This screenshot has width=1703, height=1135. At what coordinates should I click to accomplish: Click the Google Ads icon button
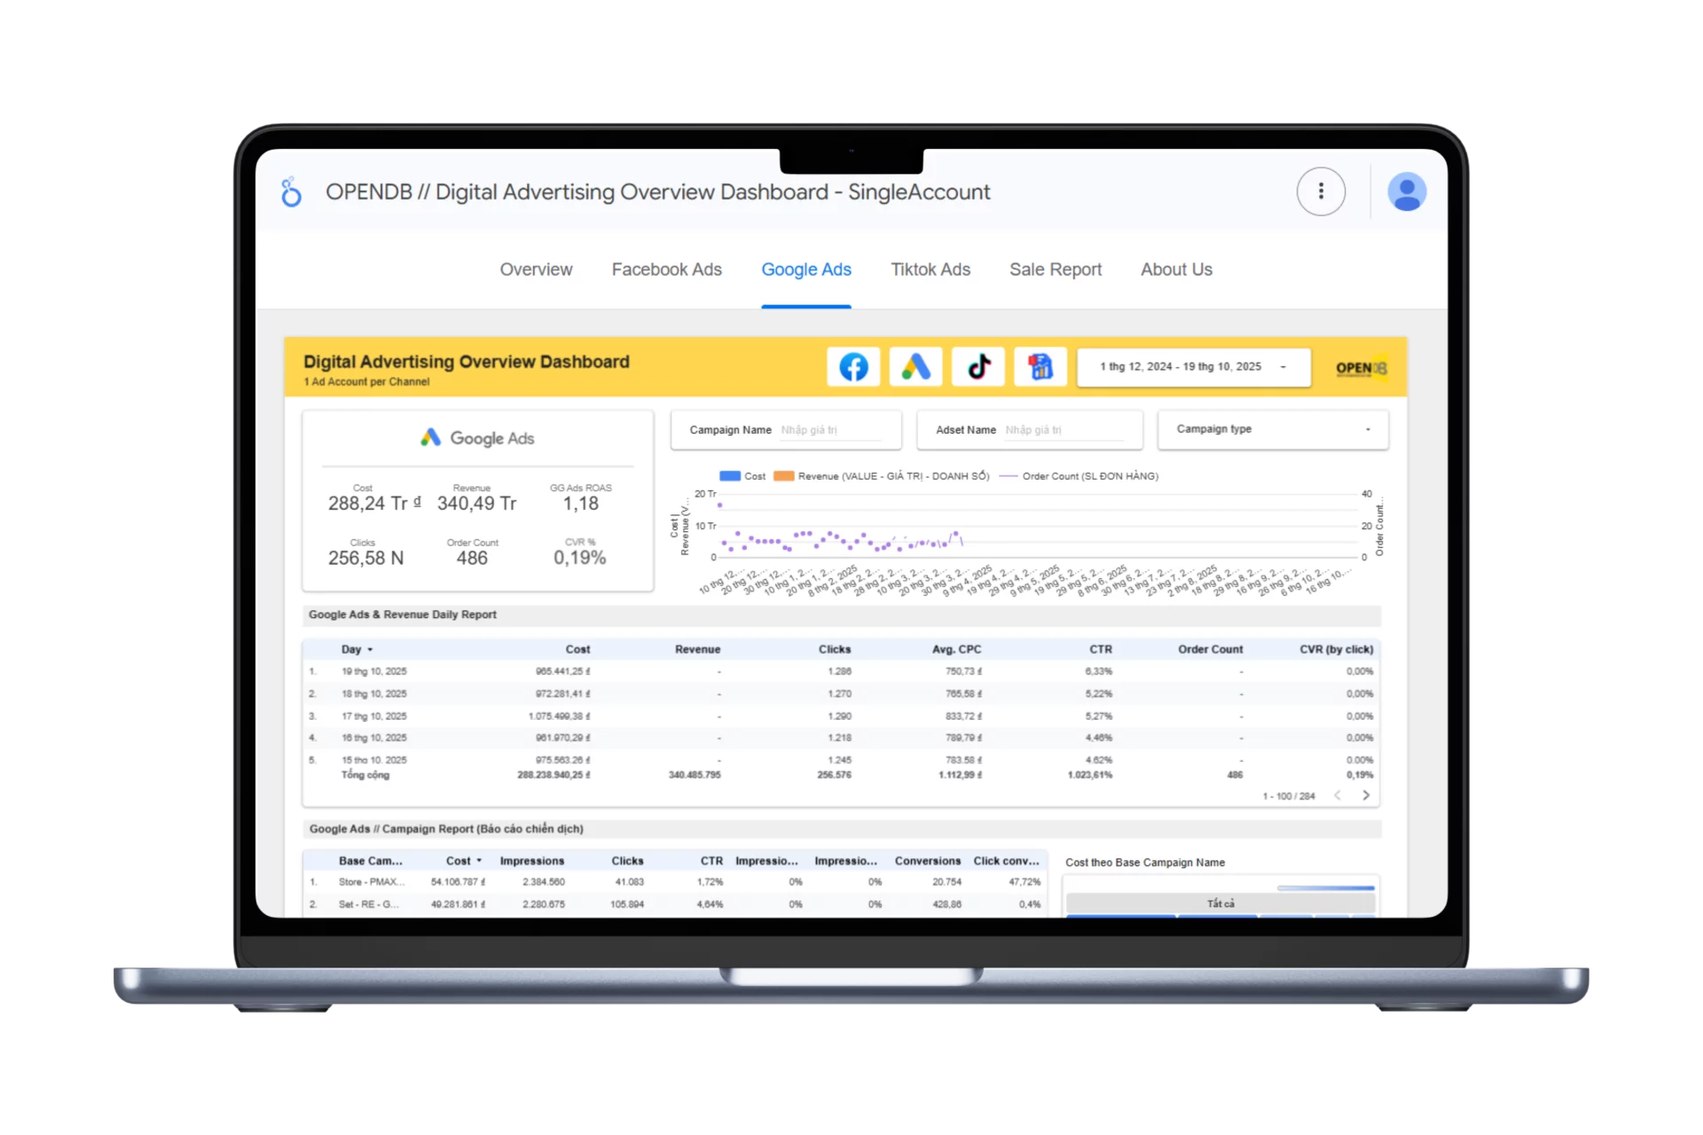click(915, 367)
